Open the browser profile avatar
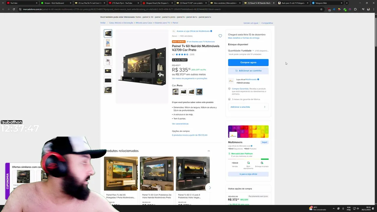377x212 pixels. tap(368, 9)
